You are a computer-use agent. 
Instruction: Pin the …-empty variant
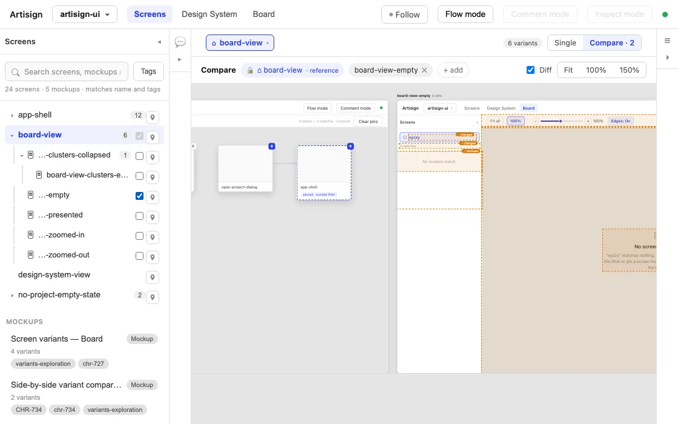click(152, 197)
